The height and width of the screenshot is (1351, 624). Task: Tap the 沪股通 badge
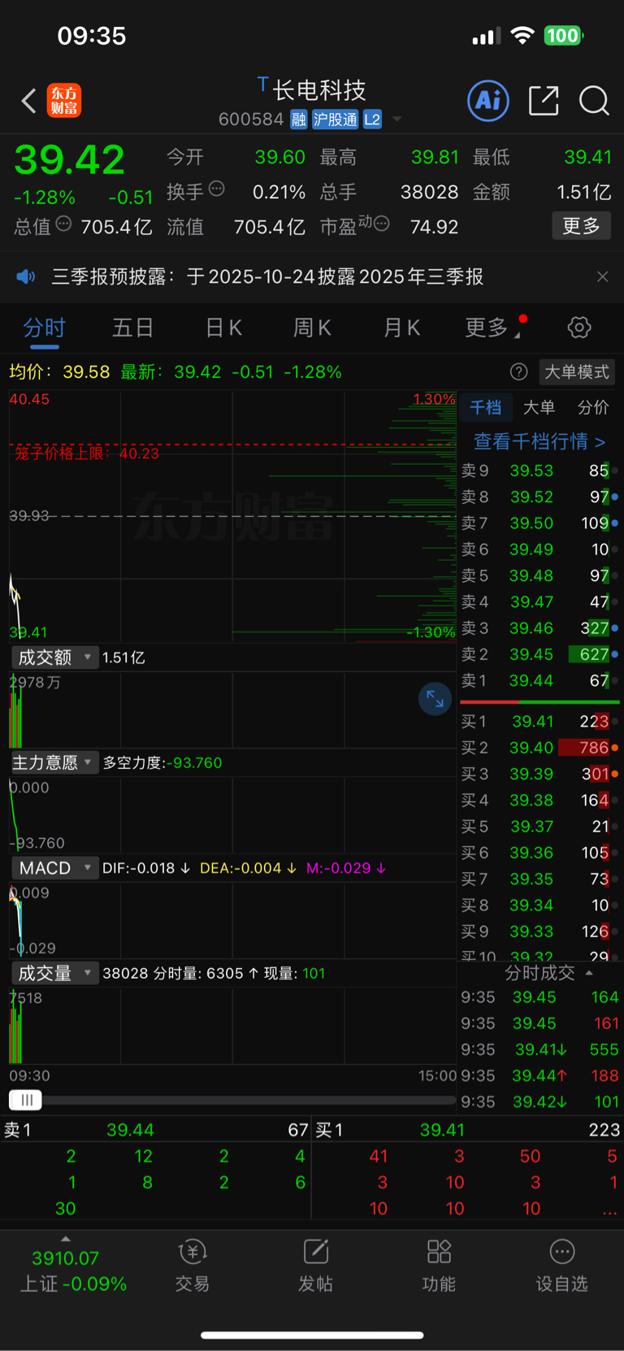[335, 119]
